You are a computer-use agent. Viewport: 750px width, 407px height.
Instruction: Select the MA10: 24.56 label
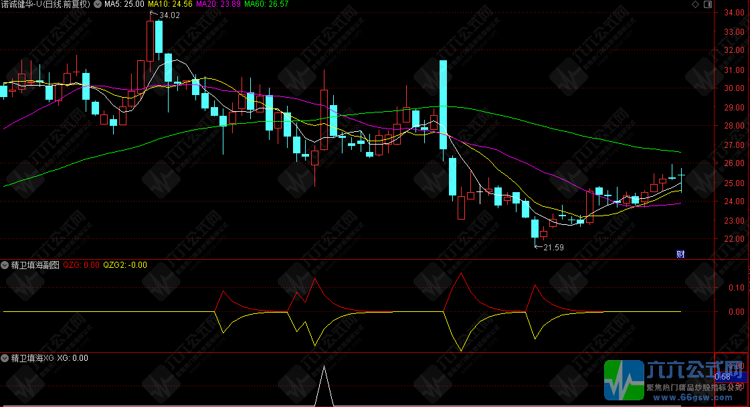[x=170, y=4]
